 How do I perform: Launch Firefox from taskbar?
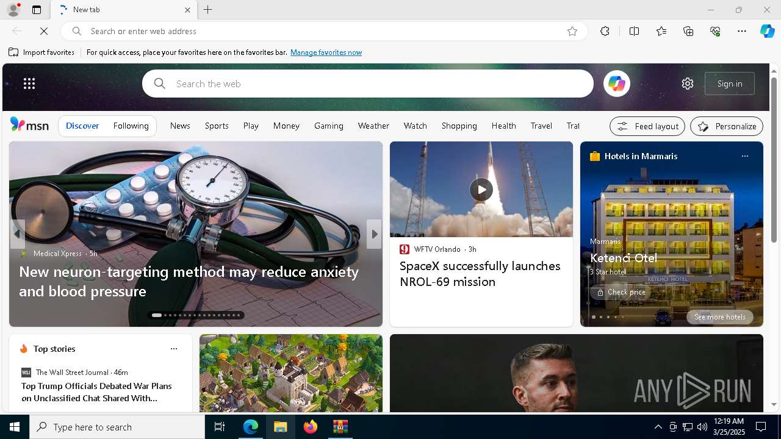[311, 427]
